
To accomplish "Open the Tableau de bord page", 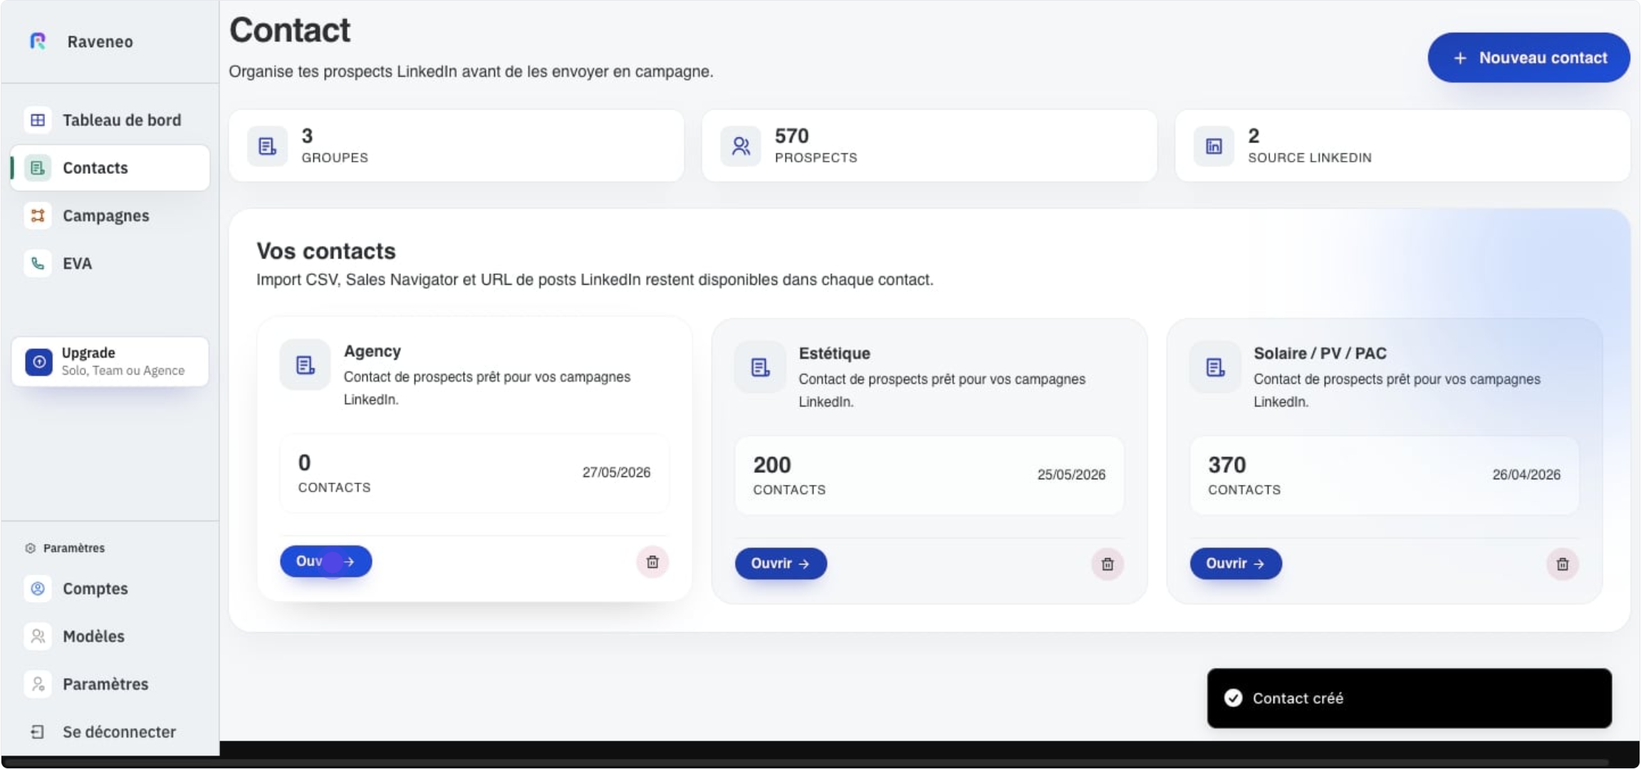I will tap(110, 120).
